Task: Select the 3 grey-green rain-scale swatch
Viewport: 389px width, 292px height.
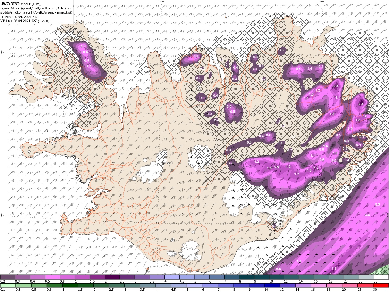Action: (132, 285)
